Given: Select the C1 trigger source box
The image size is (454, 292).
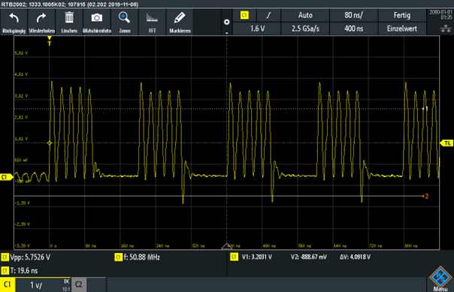Looking at the screenshot, I should (x=244, y=15).
